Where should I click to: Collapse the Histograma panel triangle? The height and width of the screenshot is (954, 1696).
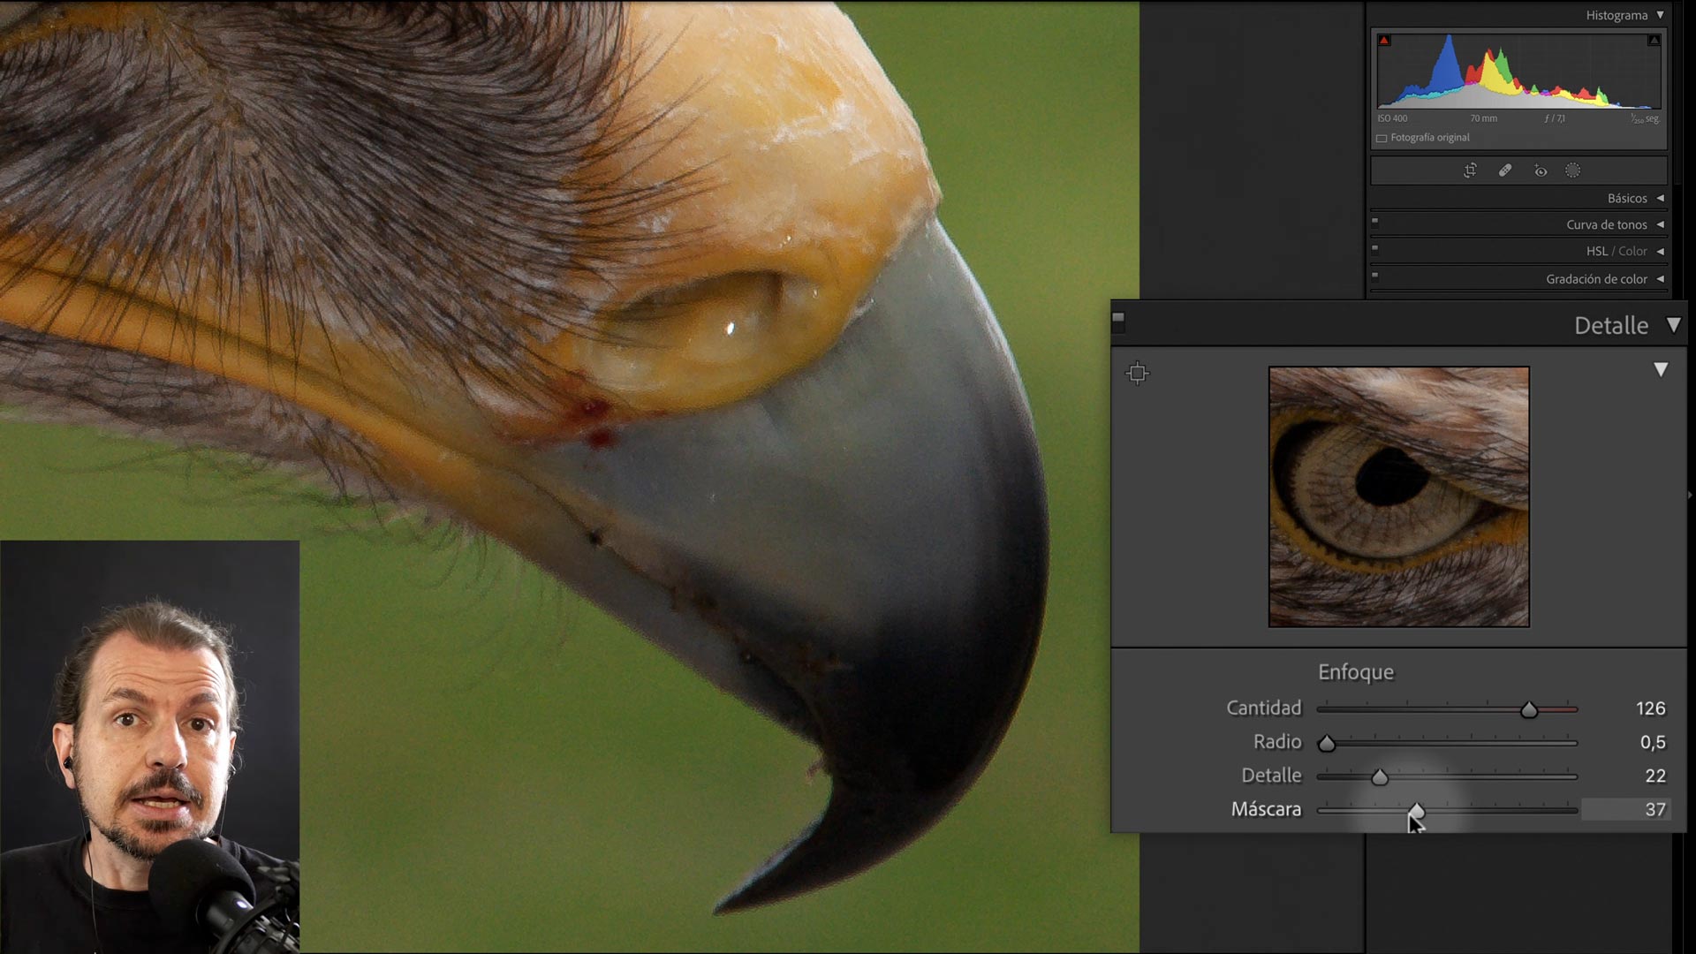(x=1660, y=15)
